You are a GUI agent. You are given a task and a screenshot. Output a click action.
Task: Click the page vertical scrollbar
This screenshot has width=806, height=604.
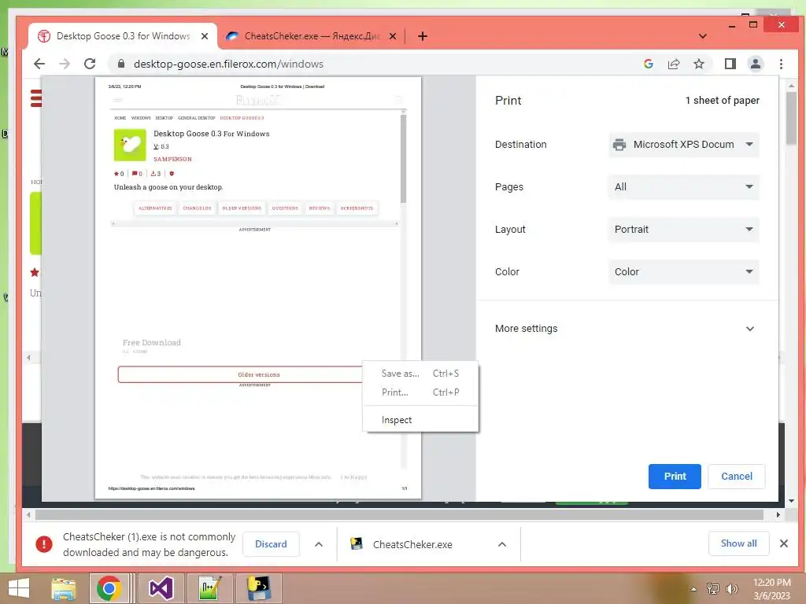click(791, 118)
